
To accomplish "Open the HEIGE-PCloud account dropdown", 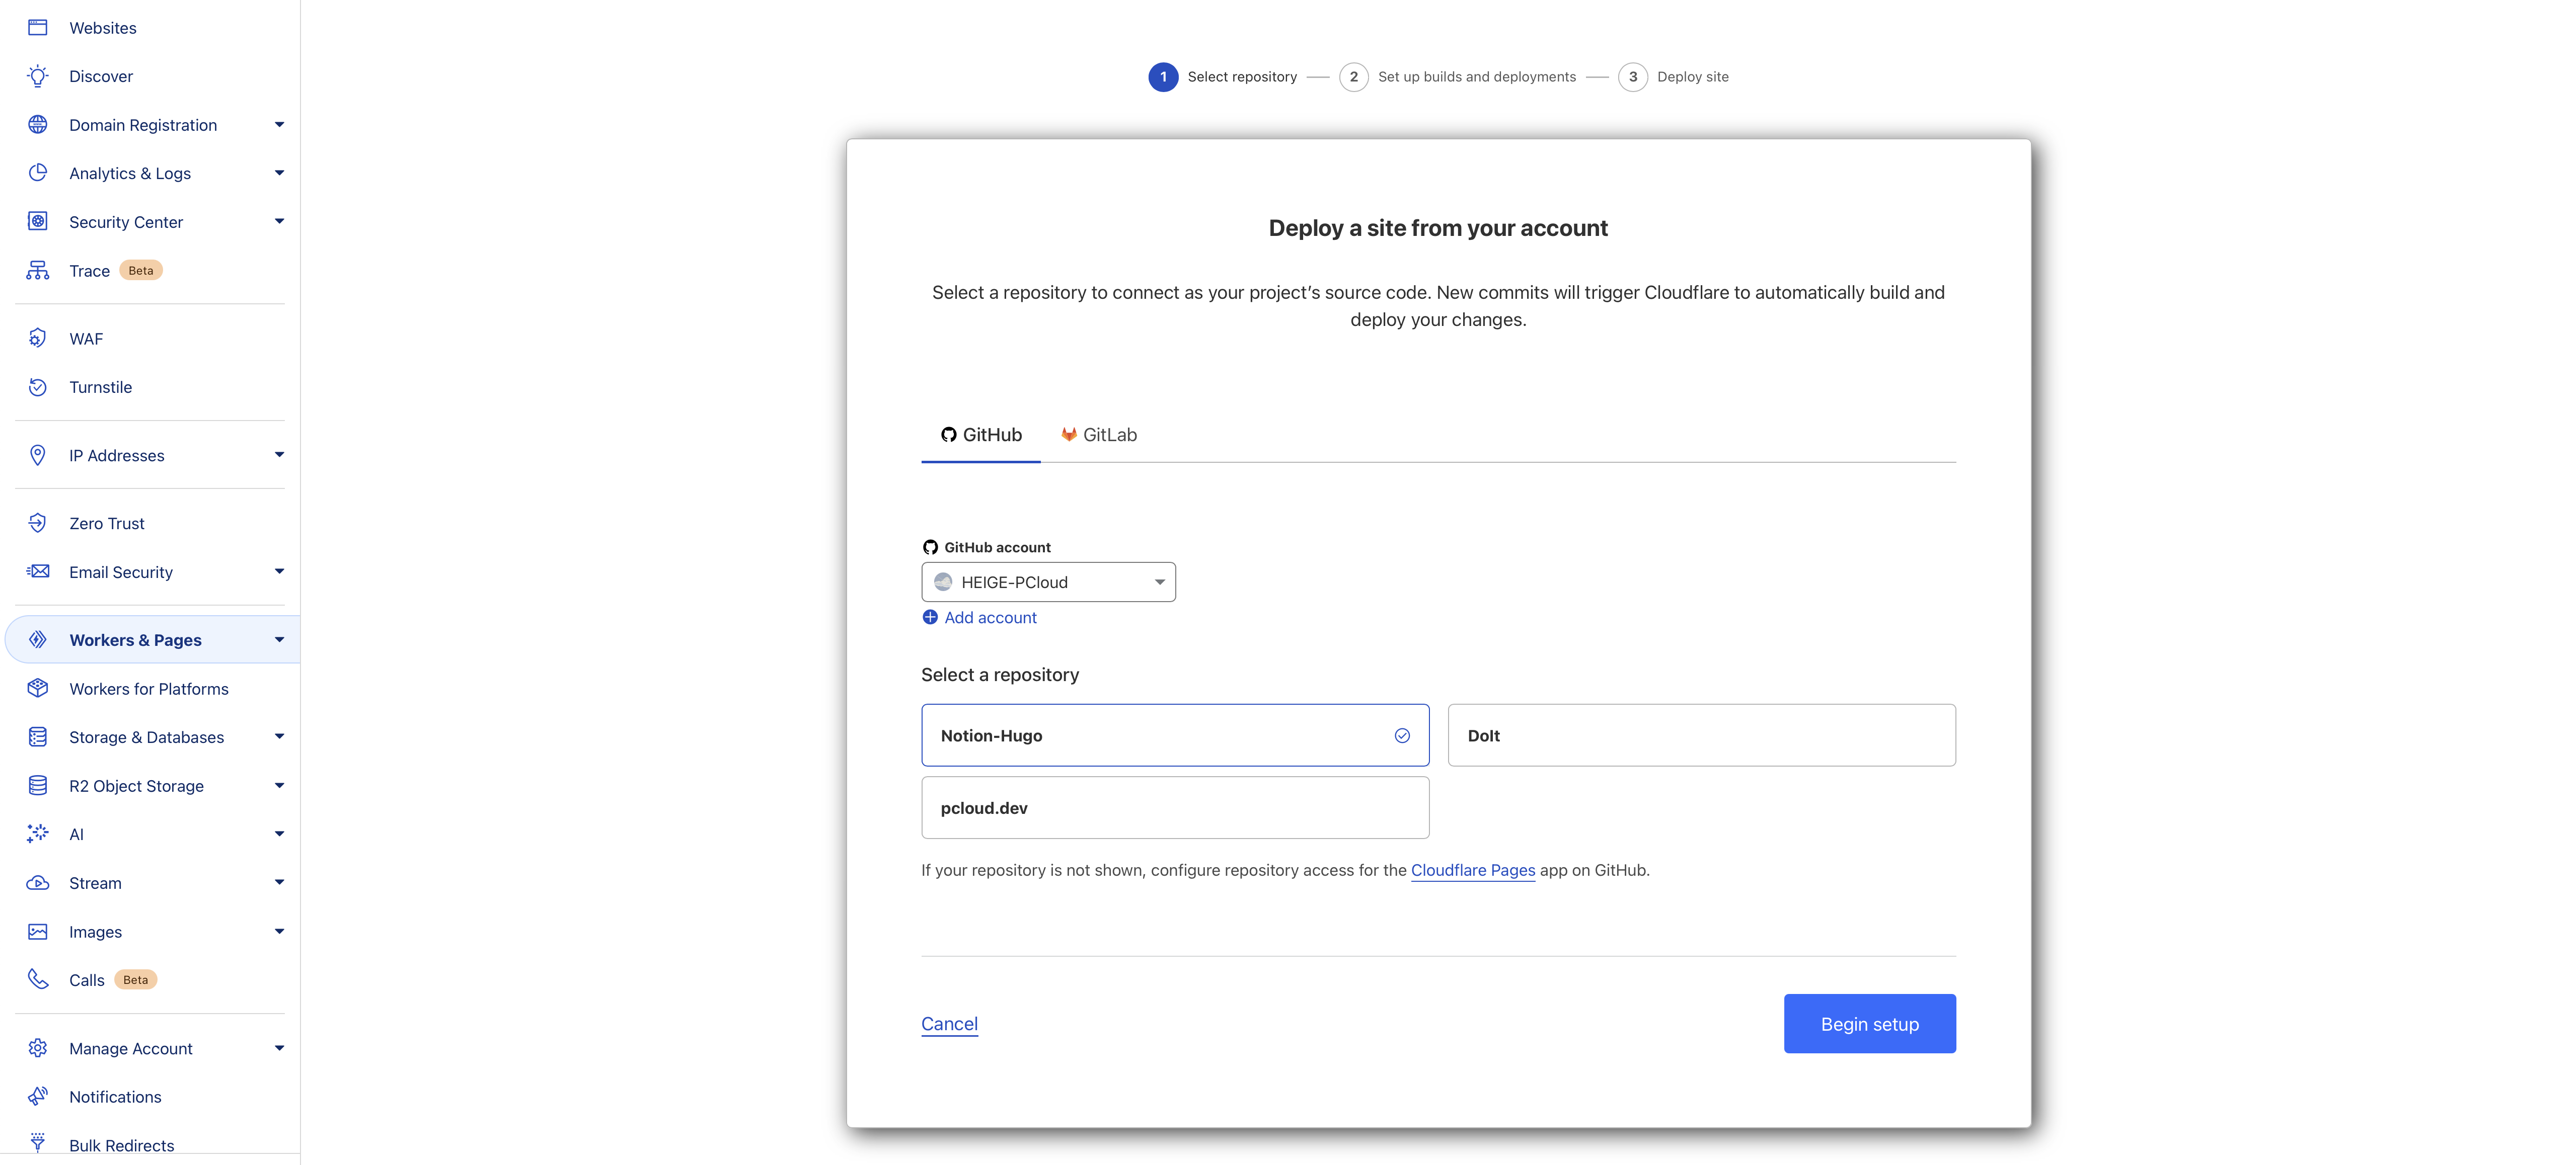I will point(1047,581).
